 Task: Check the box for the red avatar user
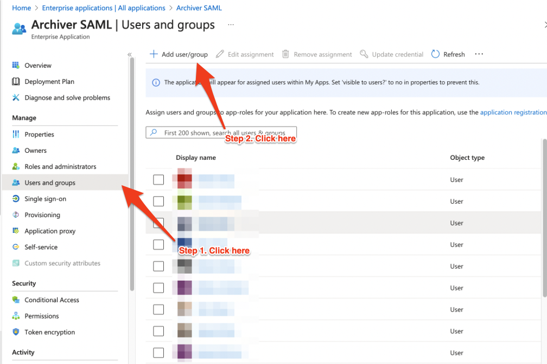(x=158, y=180)
